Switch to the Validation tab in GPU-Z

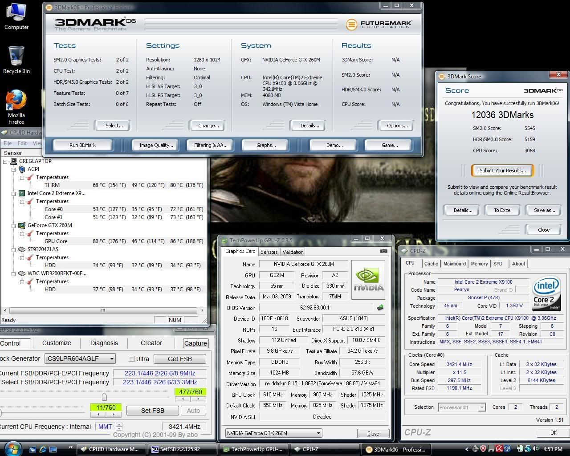click(293, 252)
